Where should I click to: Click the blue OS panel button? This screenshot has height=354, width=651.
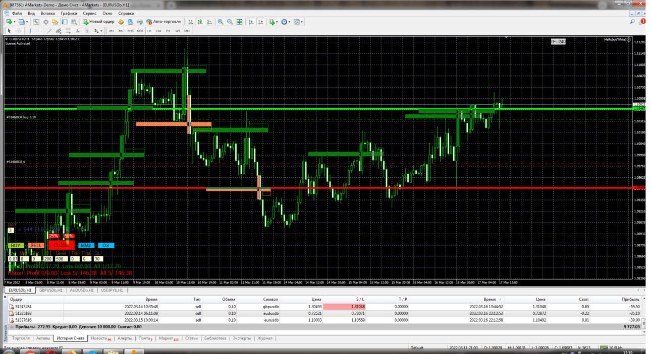(x=105, y=246)
